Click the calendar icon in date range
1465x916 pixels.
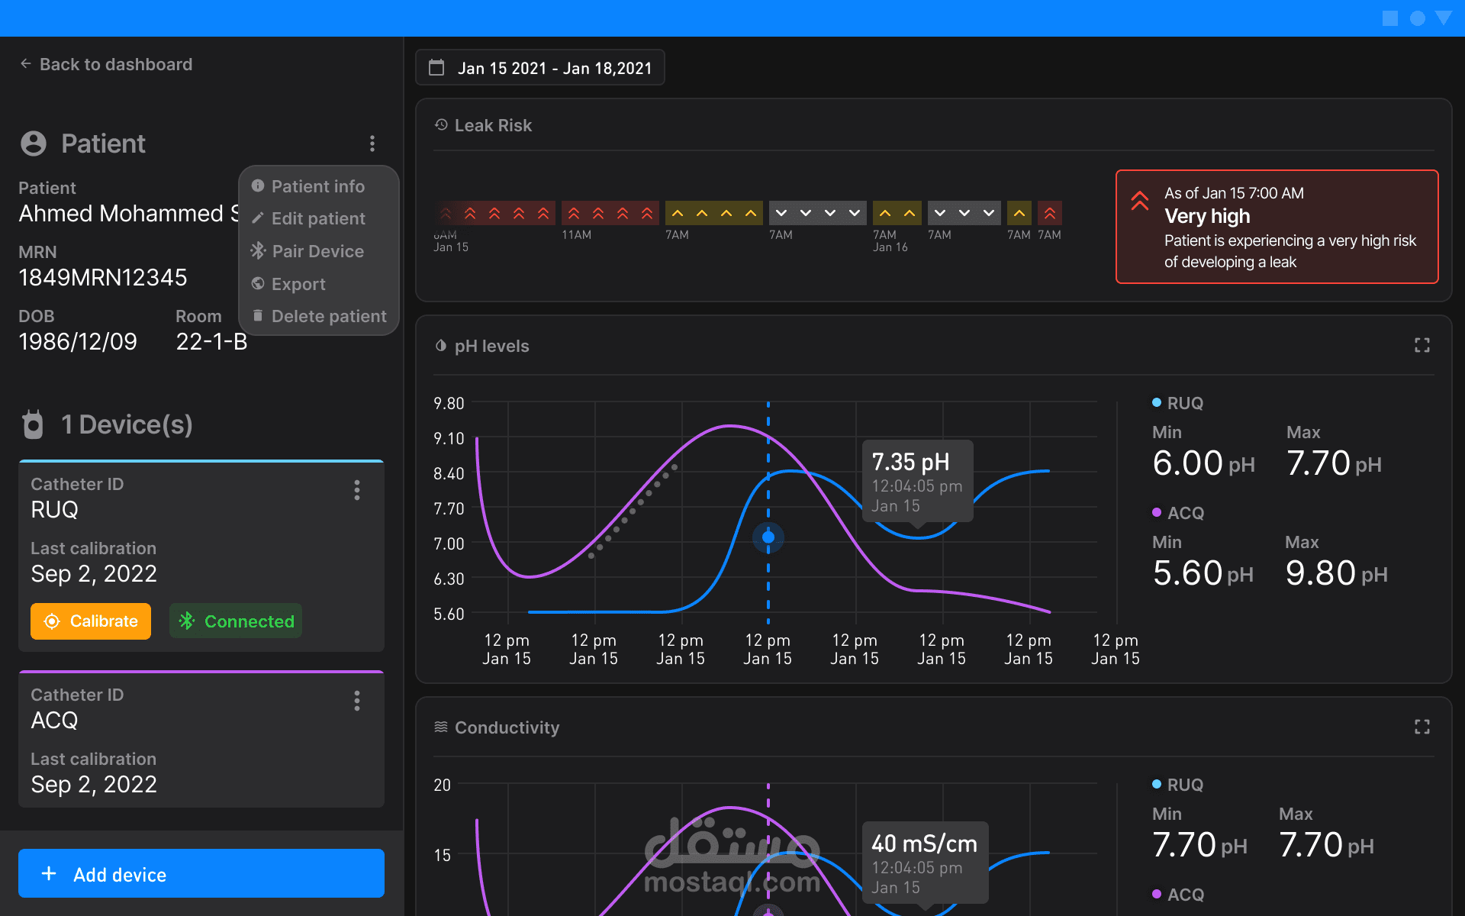click(x=436, y=68)
